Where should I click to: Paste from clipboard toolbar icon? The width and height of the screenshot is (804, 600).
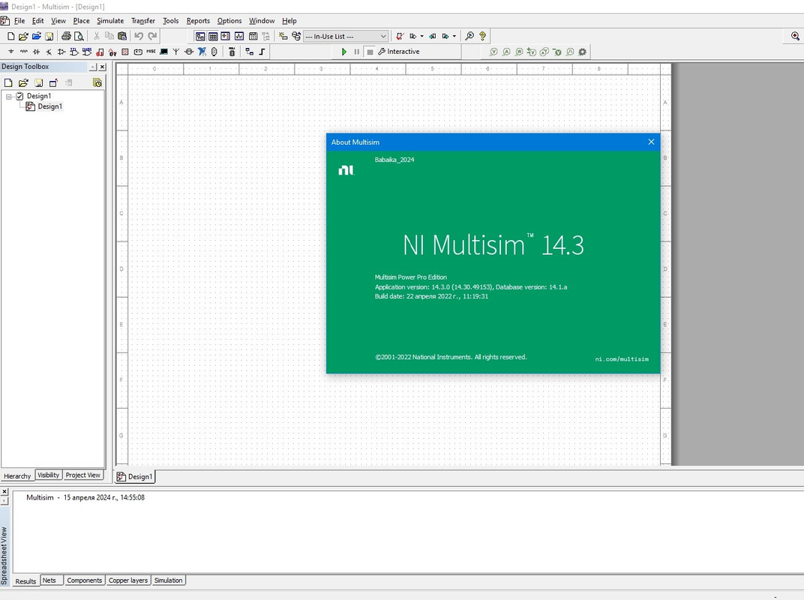pos(122,37)
